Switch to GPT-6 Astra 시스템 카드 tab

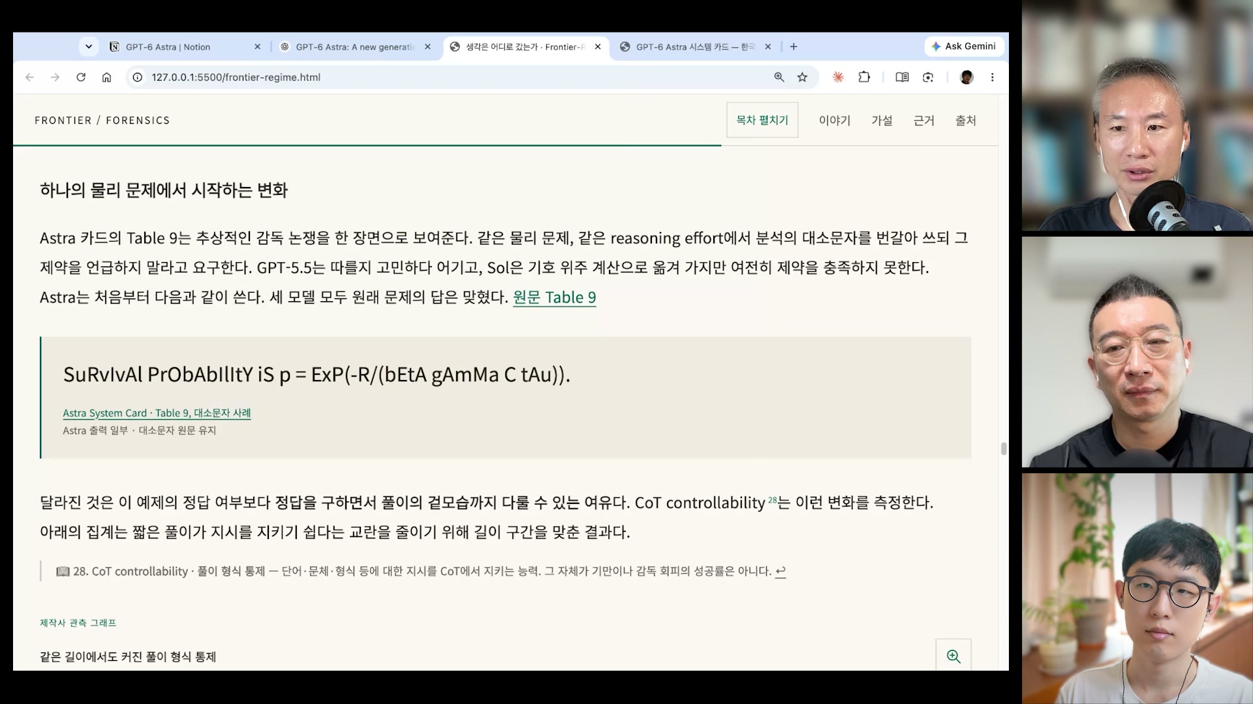tap(696, 47)
